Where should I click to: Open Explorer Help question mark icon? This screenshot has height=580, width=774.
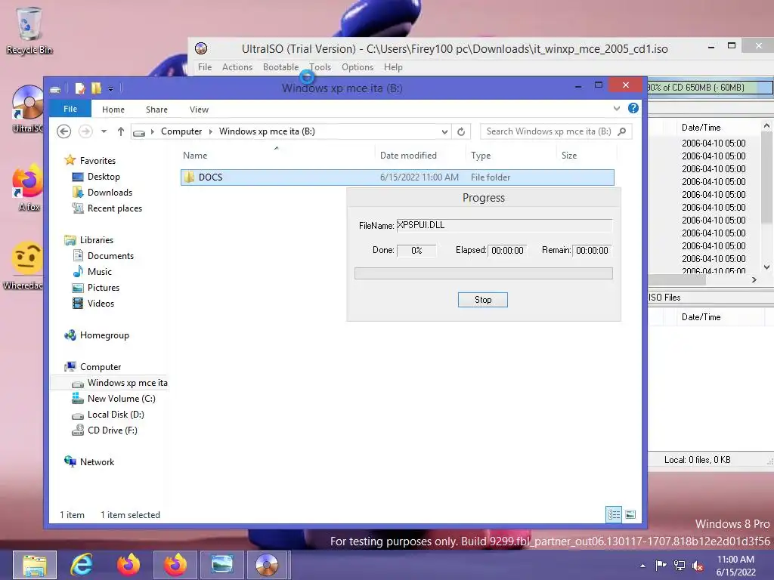click(x=633, y=108)
